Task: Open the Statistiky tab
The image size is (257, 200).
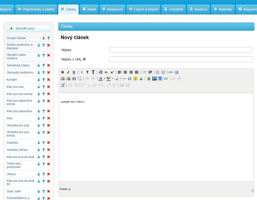Action: point(223,9)
